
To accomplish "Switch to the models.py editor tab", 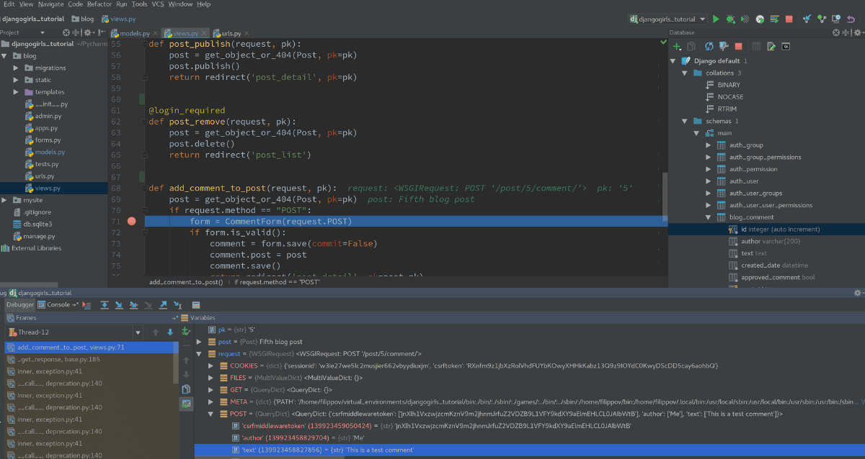I will (134, 33).
